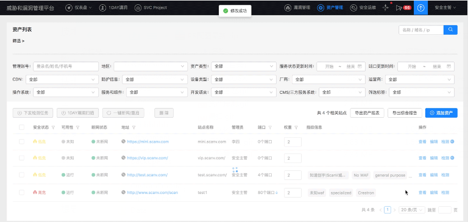Screen dimensions: 468x222
Task: Click calendar icon in 端口更新时间 range
Action: click(448, 66)
